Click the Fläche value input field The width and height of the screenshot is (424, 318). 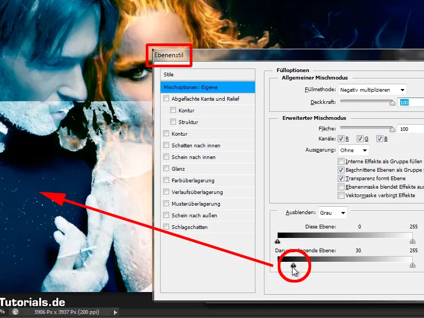(x=410, y=129)
